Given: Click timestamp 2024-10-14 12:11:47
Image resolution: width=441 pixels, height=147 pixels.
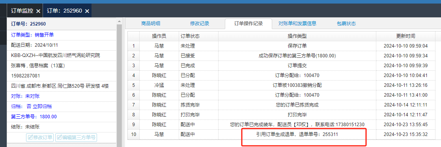Looking at the screenshot, I should (405, 115).
